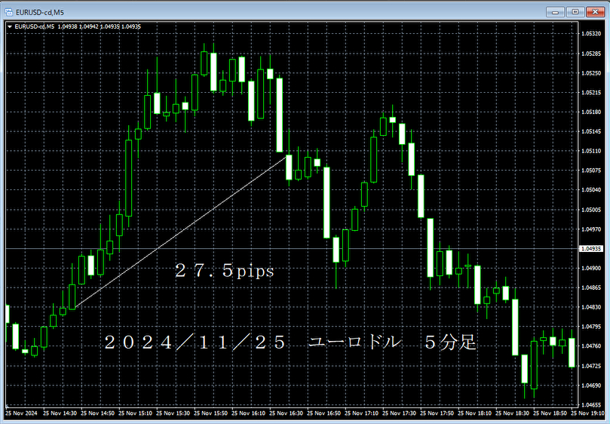Click the OHLC values in chart header
Image resolution: width=610 pixels, height=424 pixels.
[100, 27]
